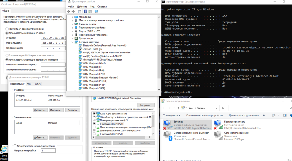Click 'Диагностика подключения' in the command bar
292x161 pixels.
tap(244, 115)
